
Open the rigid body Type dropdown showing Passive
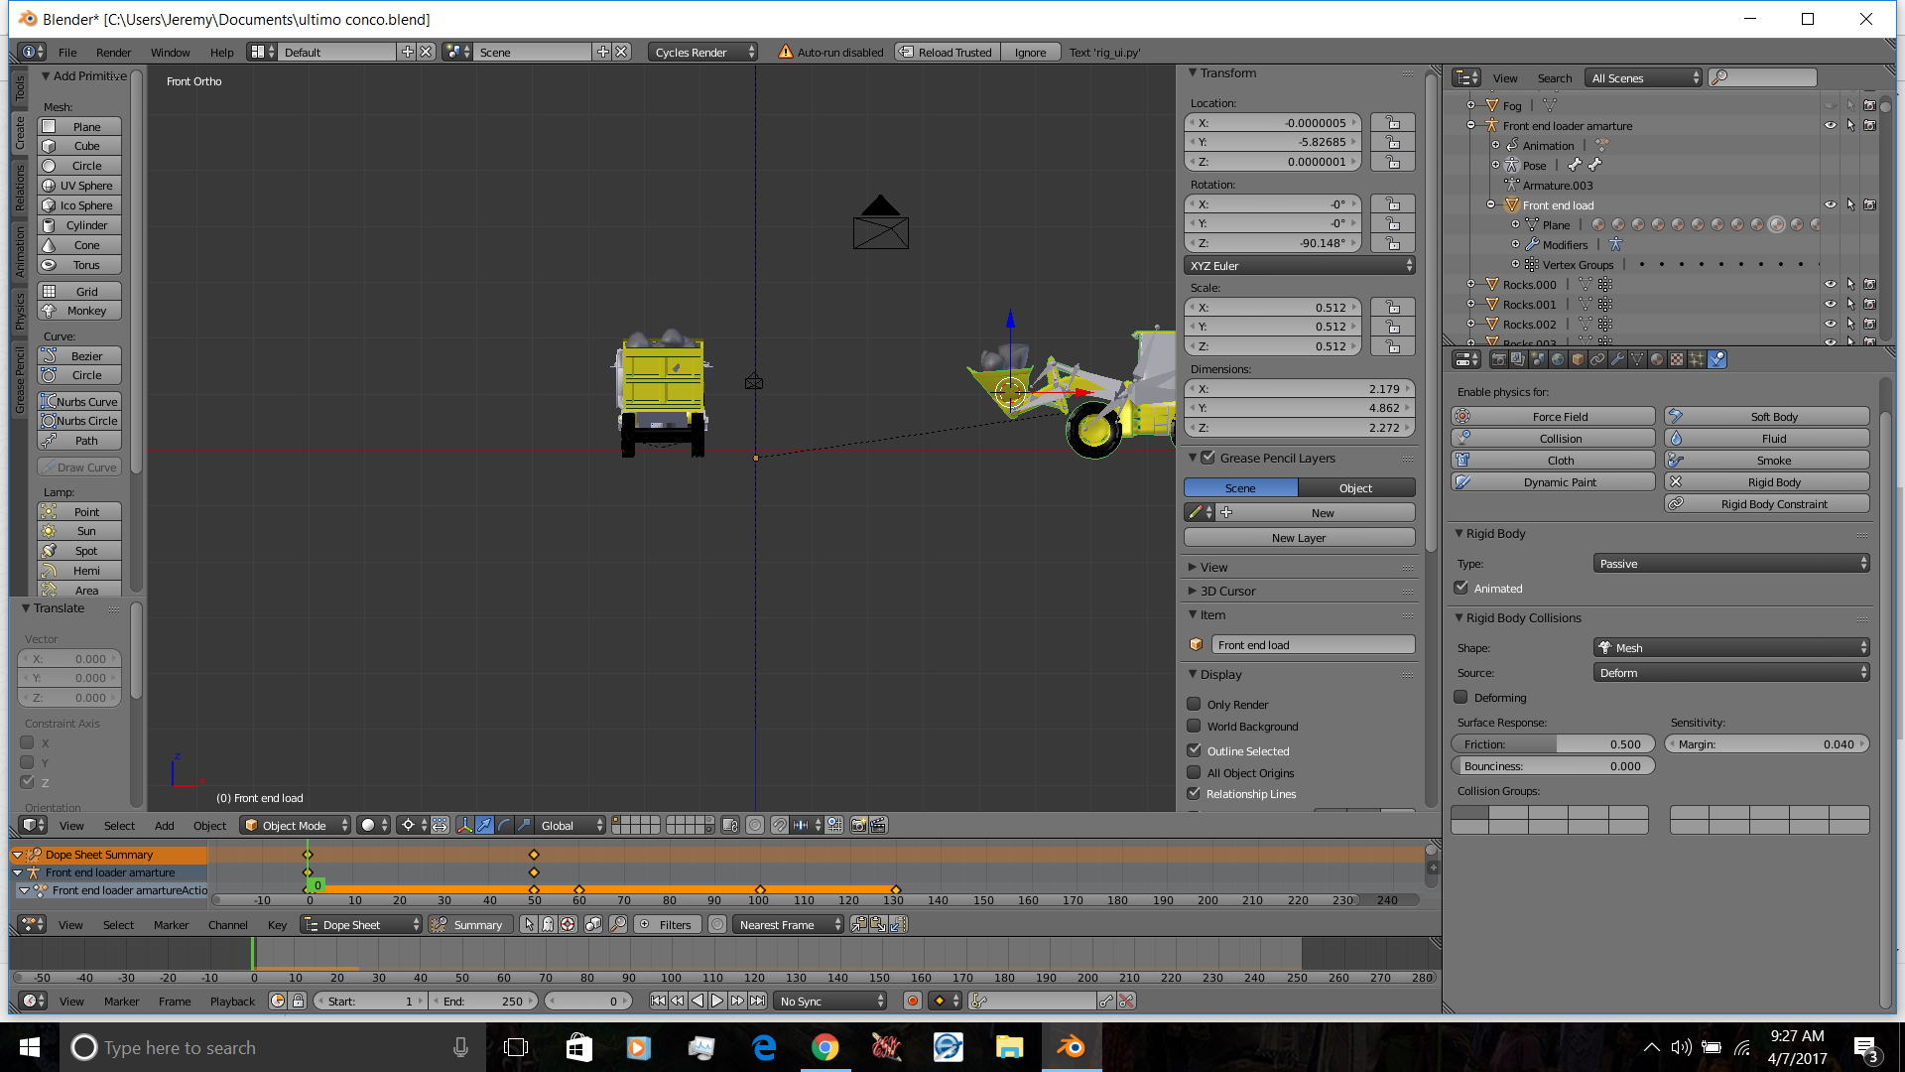1731,564
